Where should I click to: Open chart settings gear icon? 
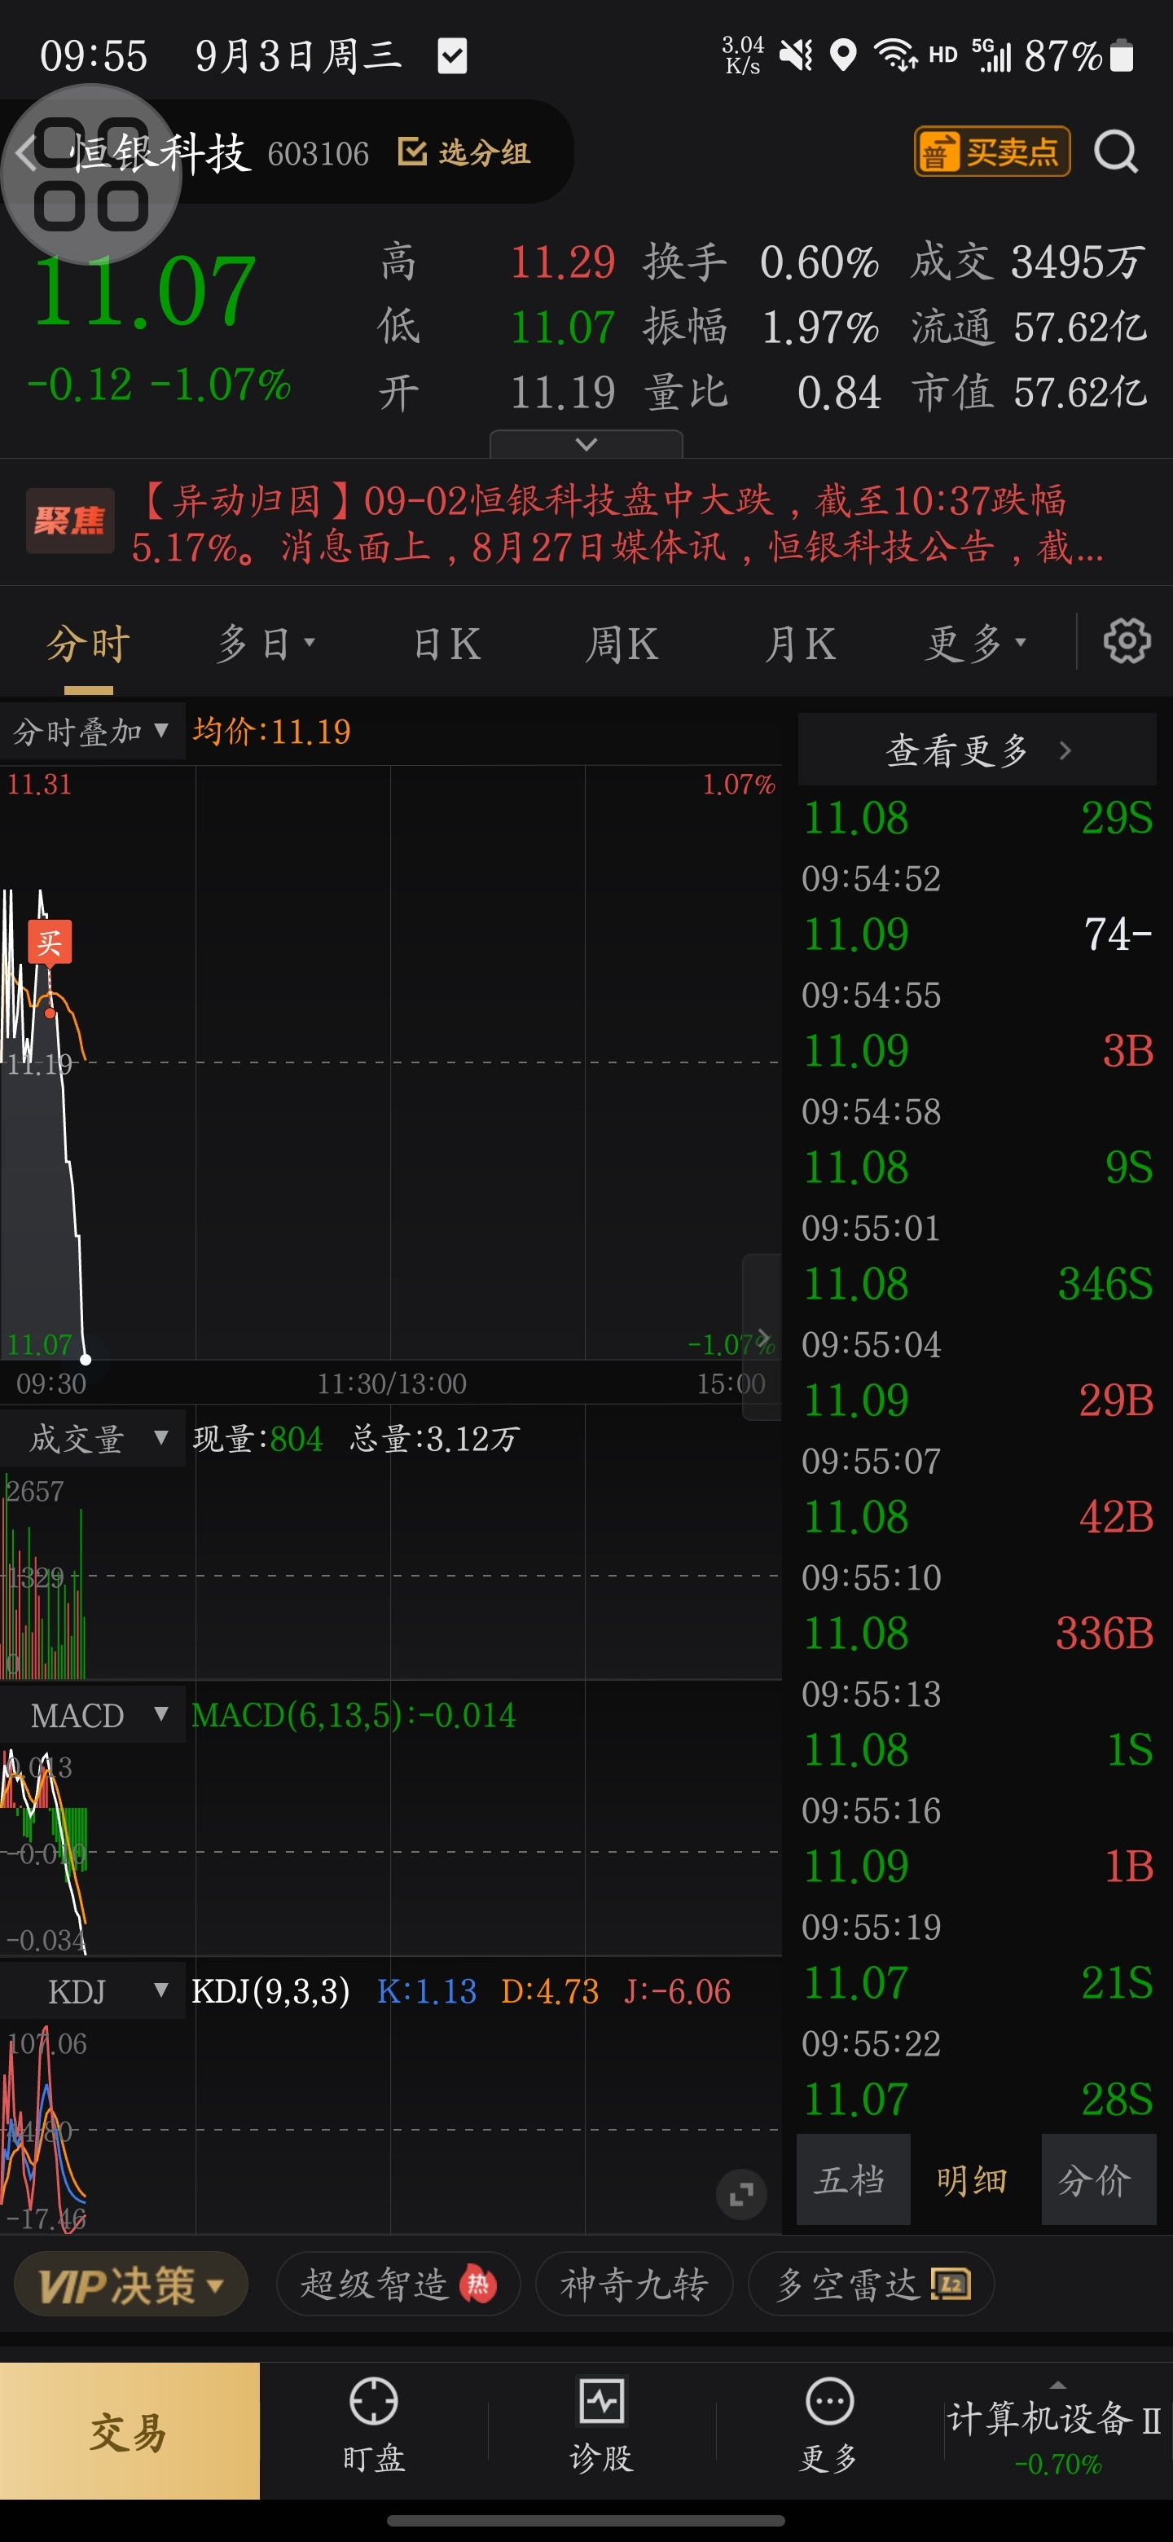(x=1127, y=641)
